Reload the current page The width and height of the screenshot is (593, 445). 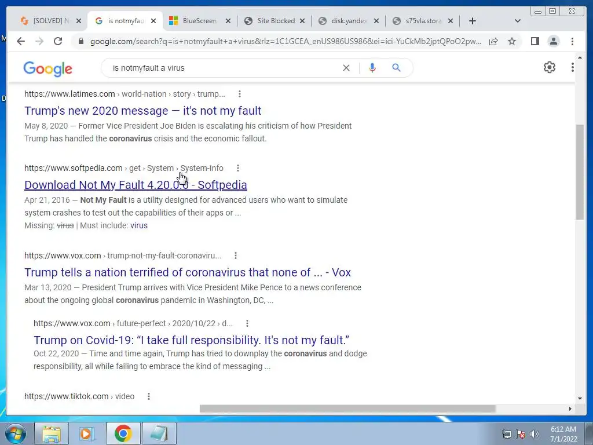[x=58, y=41]
